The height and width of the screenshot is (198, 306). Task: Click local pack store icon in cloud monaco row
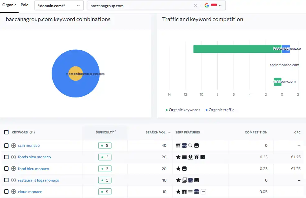[x=197, y=192]
